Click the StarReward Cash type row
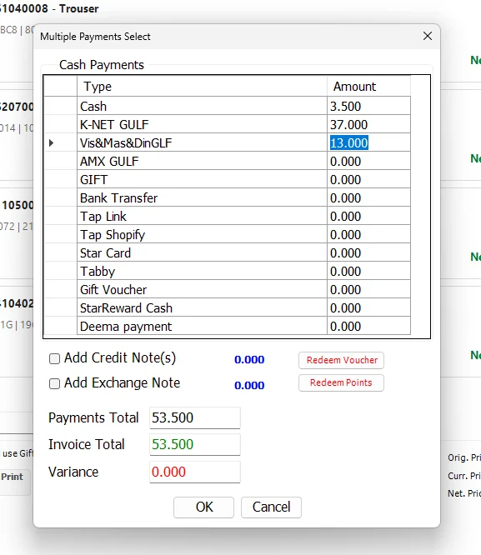This screenshot has height=555, width=481. pos(202,308)
